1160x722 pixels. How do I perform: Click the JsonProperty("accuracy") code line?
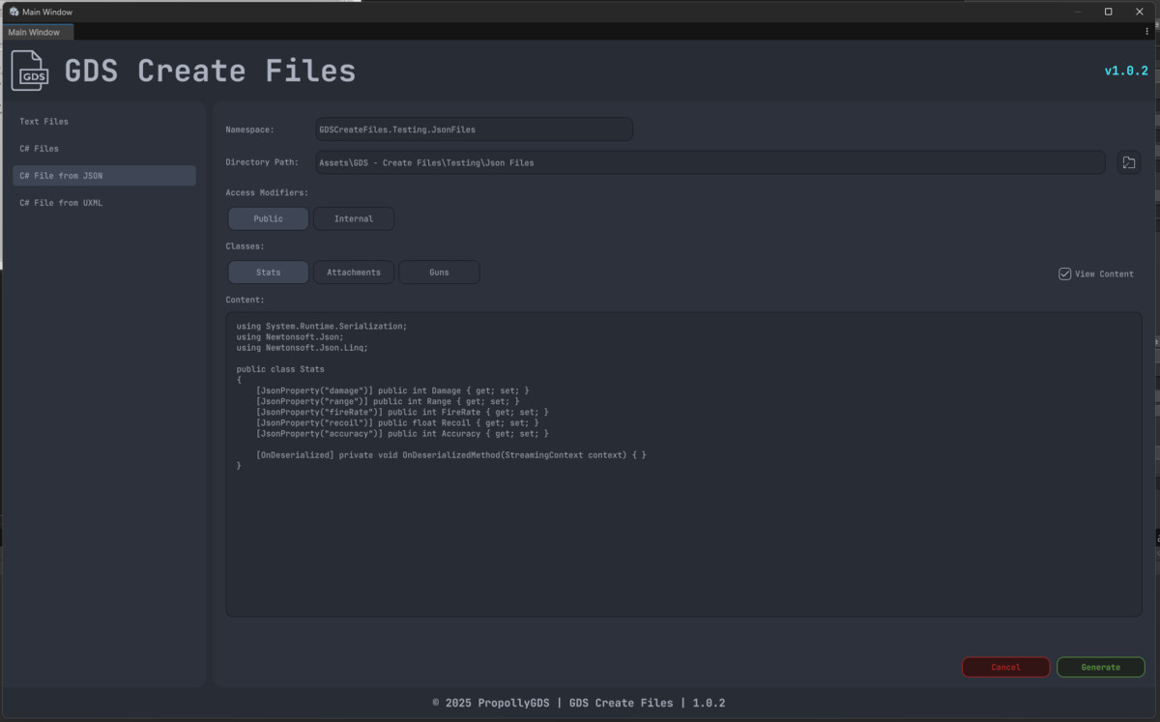[x=402, y=434]
